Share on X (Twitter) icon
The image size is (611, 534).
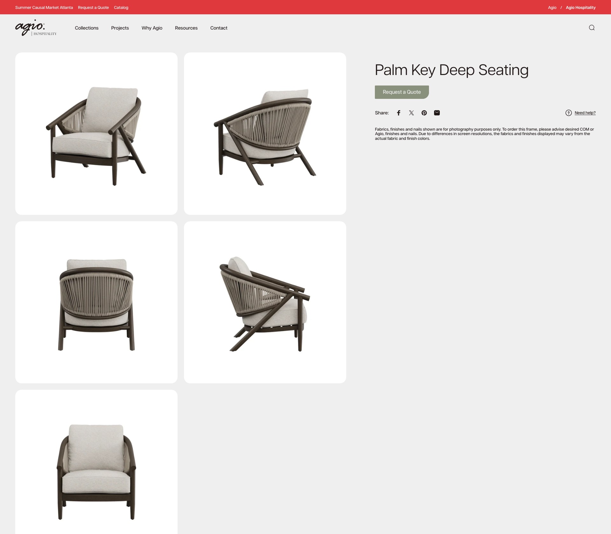[x=411, y=113]
